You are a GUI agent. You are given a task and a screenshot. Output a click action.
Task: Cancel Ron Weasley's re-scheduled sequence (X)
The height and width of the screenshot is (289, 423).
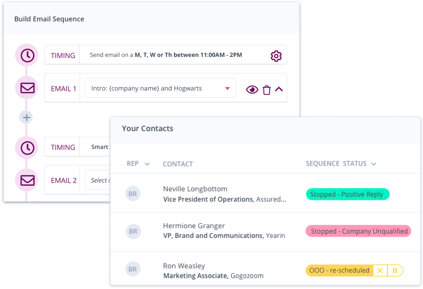pos(380,270)
